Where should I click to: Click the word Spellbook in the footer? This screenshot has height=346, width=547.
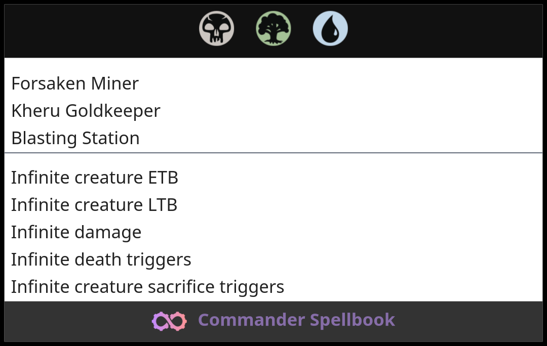point(353,320)
